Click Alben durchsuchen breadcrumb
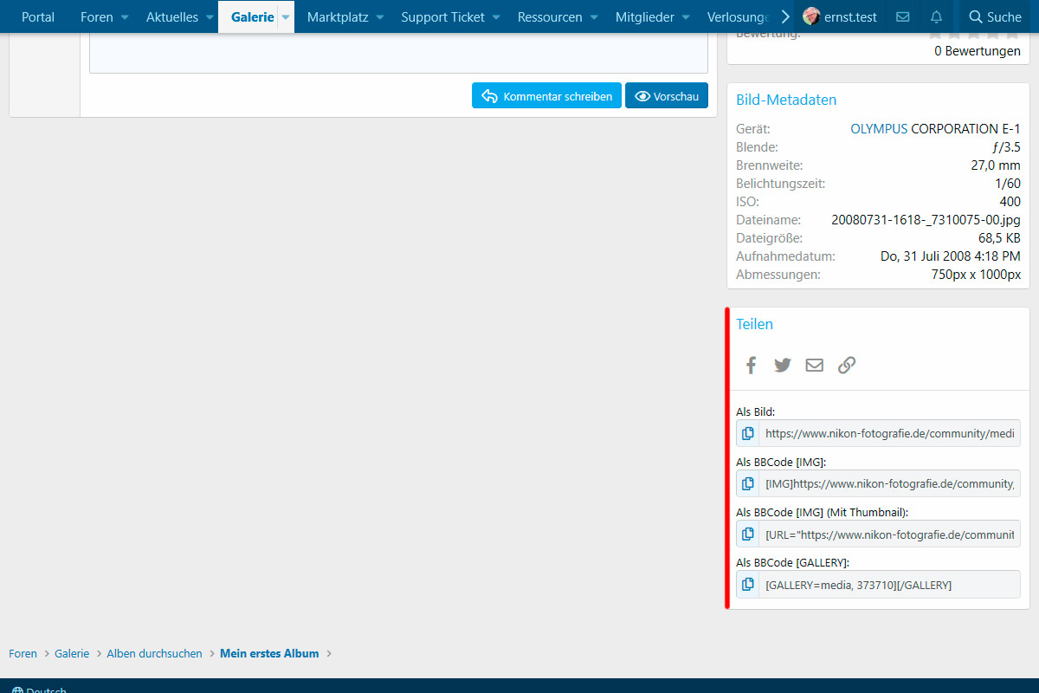 (154, 653)
